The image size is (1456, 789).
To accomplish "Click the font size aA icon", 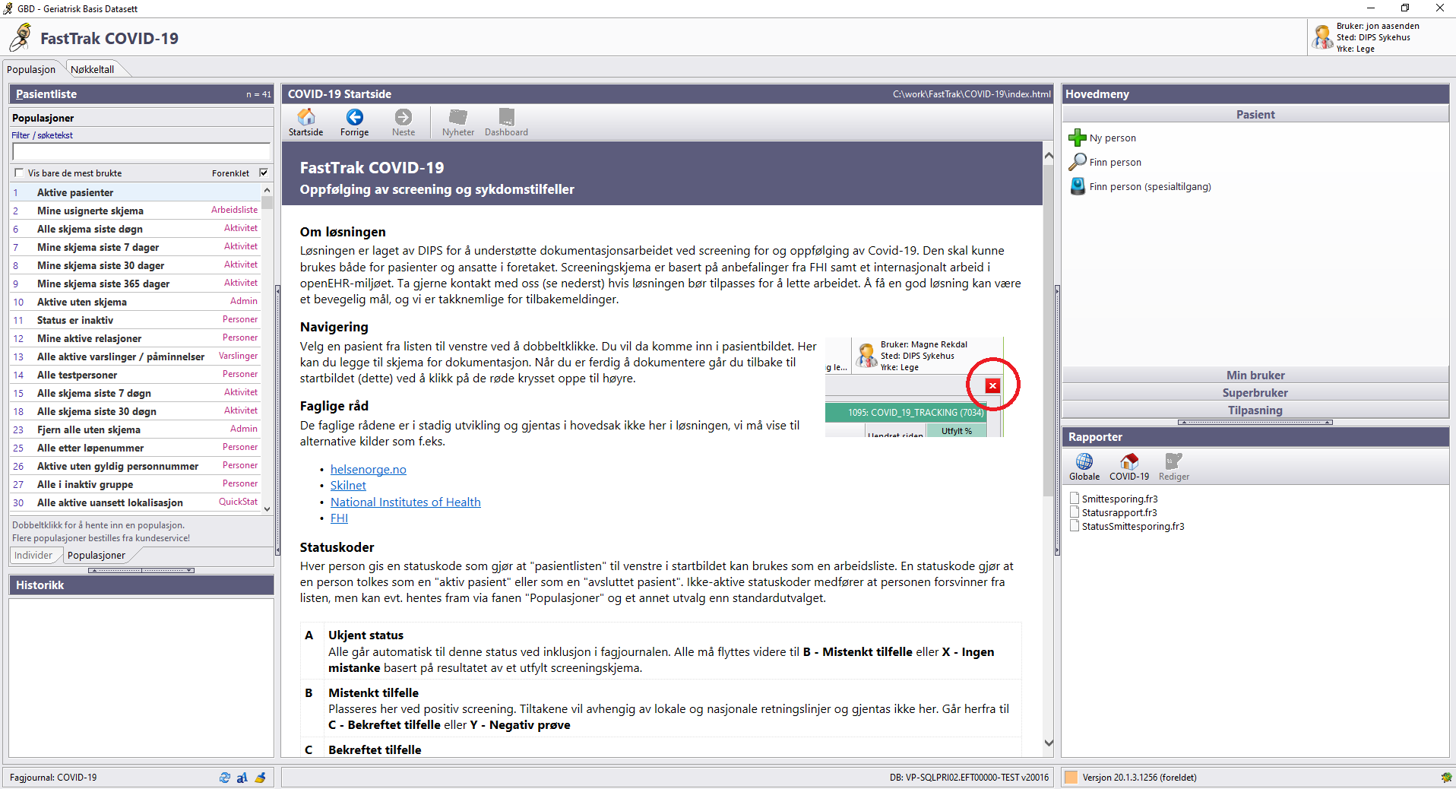I will click(242, 778).
